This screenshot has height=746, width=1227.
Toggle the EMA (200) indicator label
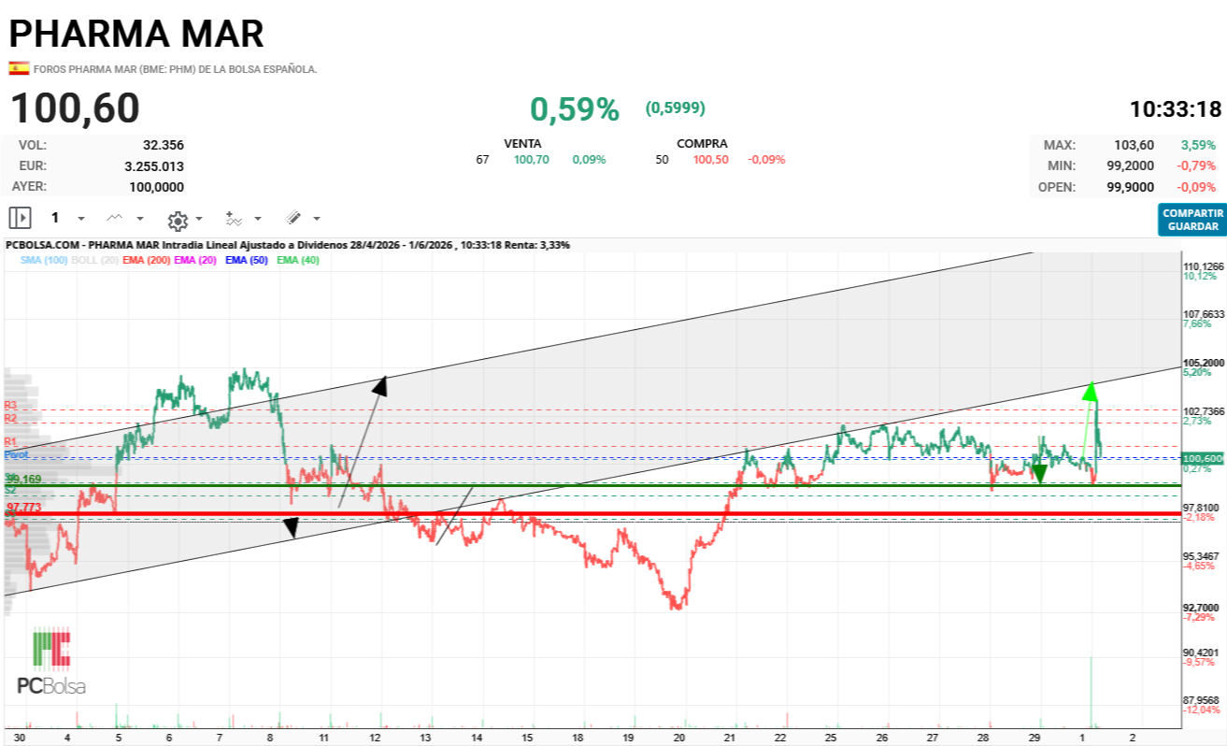[147, 260]
